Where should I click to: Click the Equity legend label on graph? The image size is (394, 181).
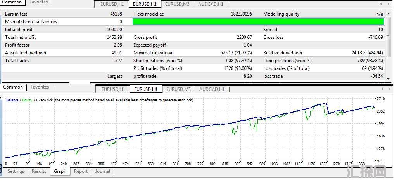(x=27, y=100)
